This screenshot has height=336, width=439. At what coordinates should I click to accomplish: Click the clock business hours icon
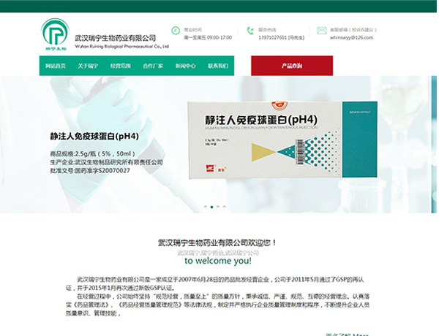click(x=176, y=31)
